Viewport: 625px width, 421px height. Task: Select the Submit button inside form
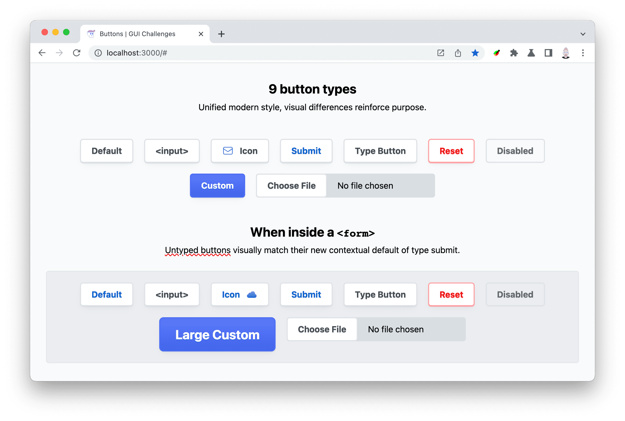coord(306,295)
